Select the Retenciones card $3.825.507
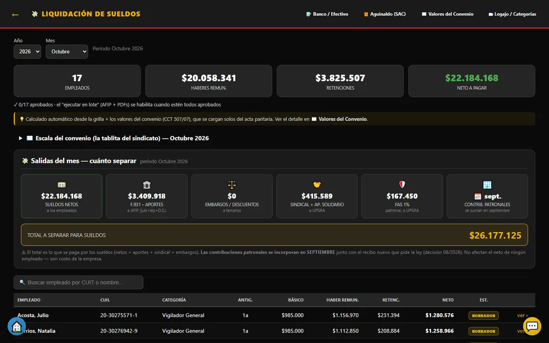549x343 pixels. tap(340, 81)
